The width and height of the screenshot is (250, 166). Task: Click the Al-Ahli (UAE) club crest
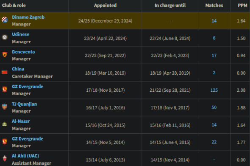tap(5, 158)
